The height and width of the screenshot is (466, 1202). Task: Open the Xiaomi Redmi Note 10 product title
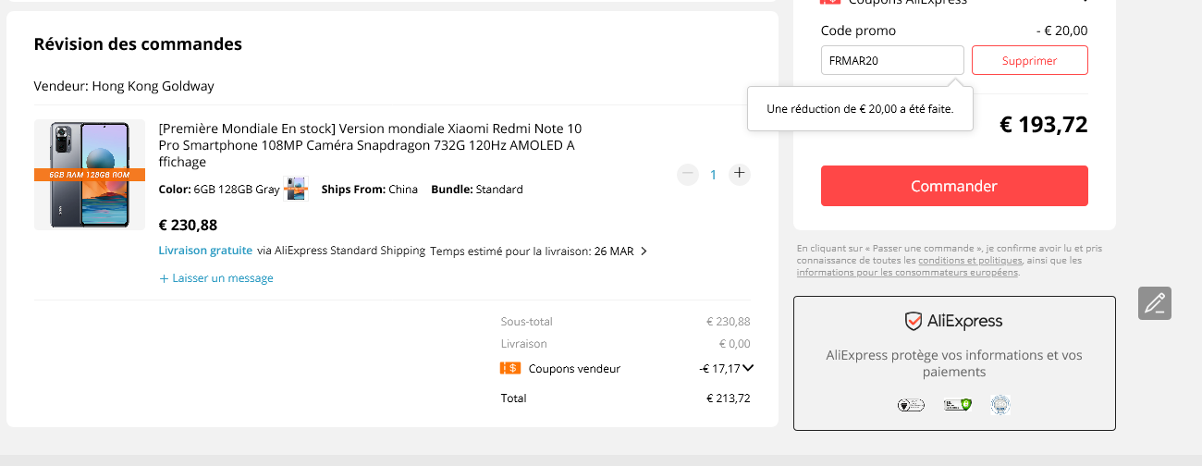click(370, 144)
